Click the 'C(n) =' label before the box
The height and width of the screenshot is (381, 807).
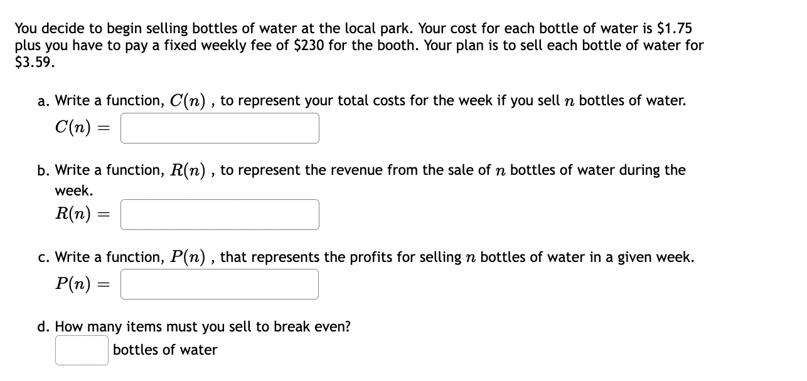pyautogui.click(x=83, y=128)
